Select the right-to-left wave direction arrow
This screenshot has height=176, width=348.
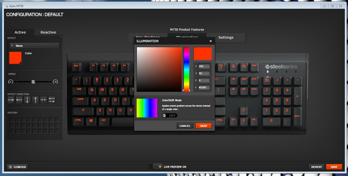(19, 100)
